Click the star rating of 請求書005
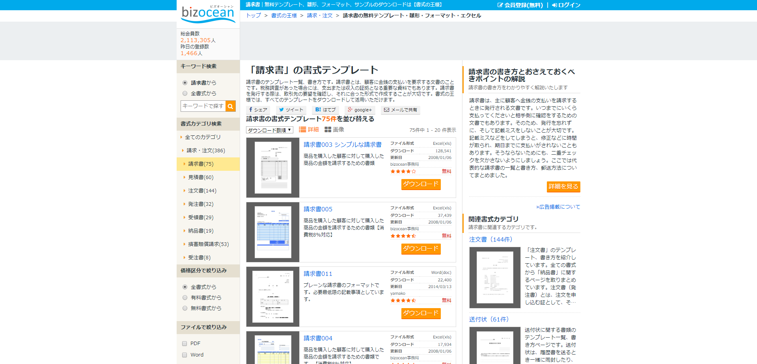Viewport: 757px width, 364px height. click(403, 235)
